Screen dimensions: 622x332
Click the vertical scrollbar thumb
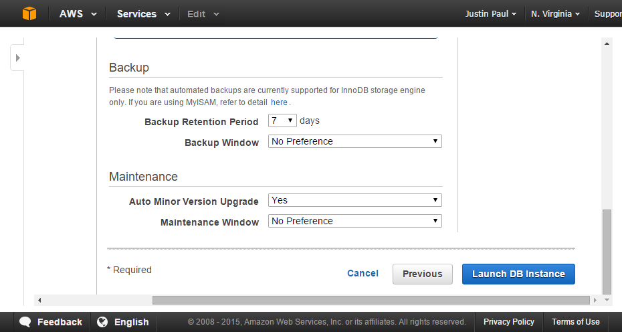(607, 252)
